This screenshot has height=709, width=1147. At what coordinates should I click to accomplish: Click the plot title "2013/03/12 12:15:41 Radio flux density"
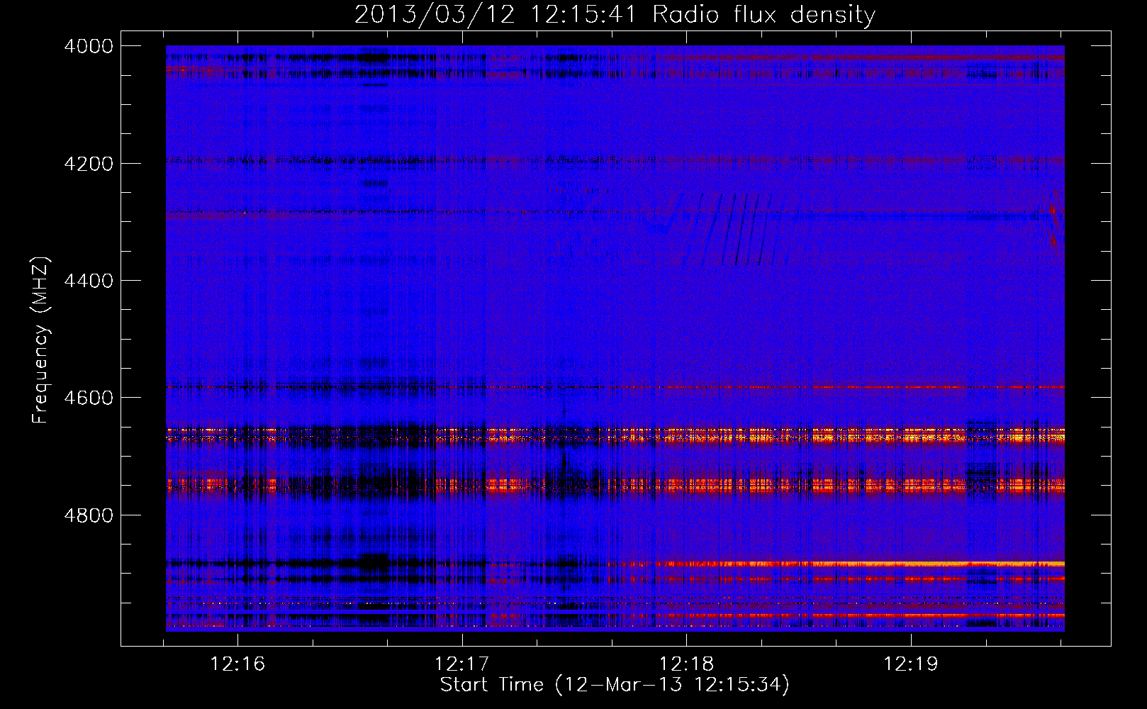[615, 14]
